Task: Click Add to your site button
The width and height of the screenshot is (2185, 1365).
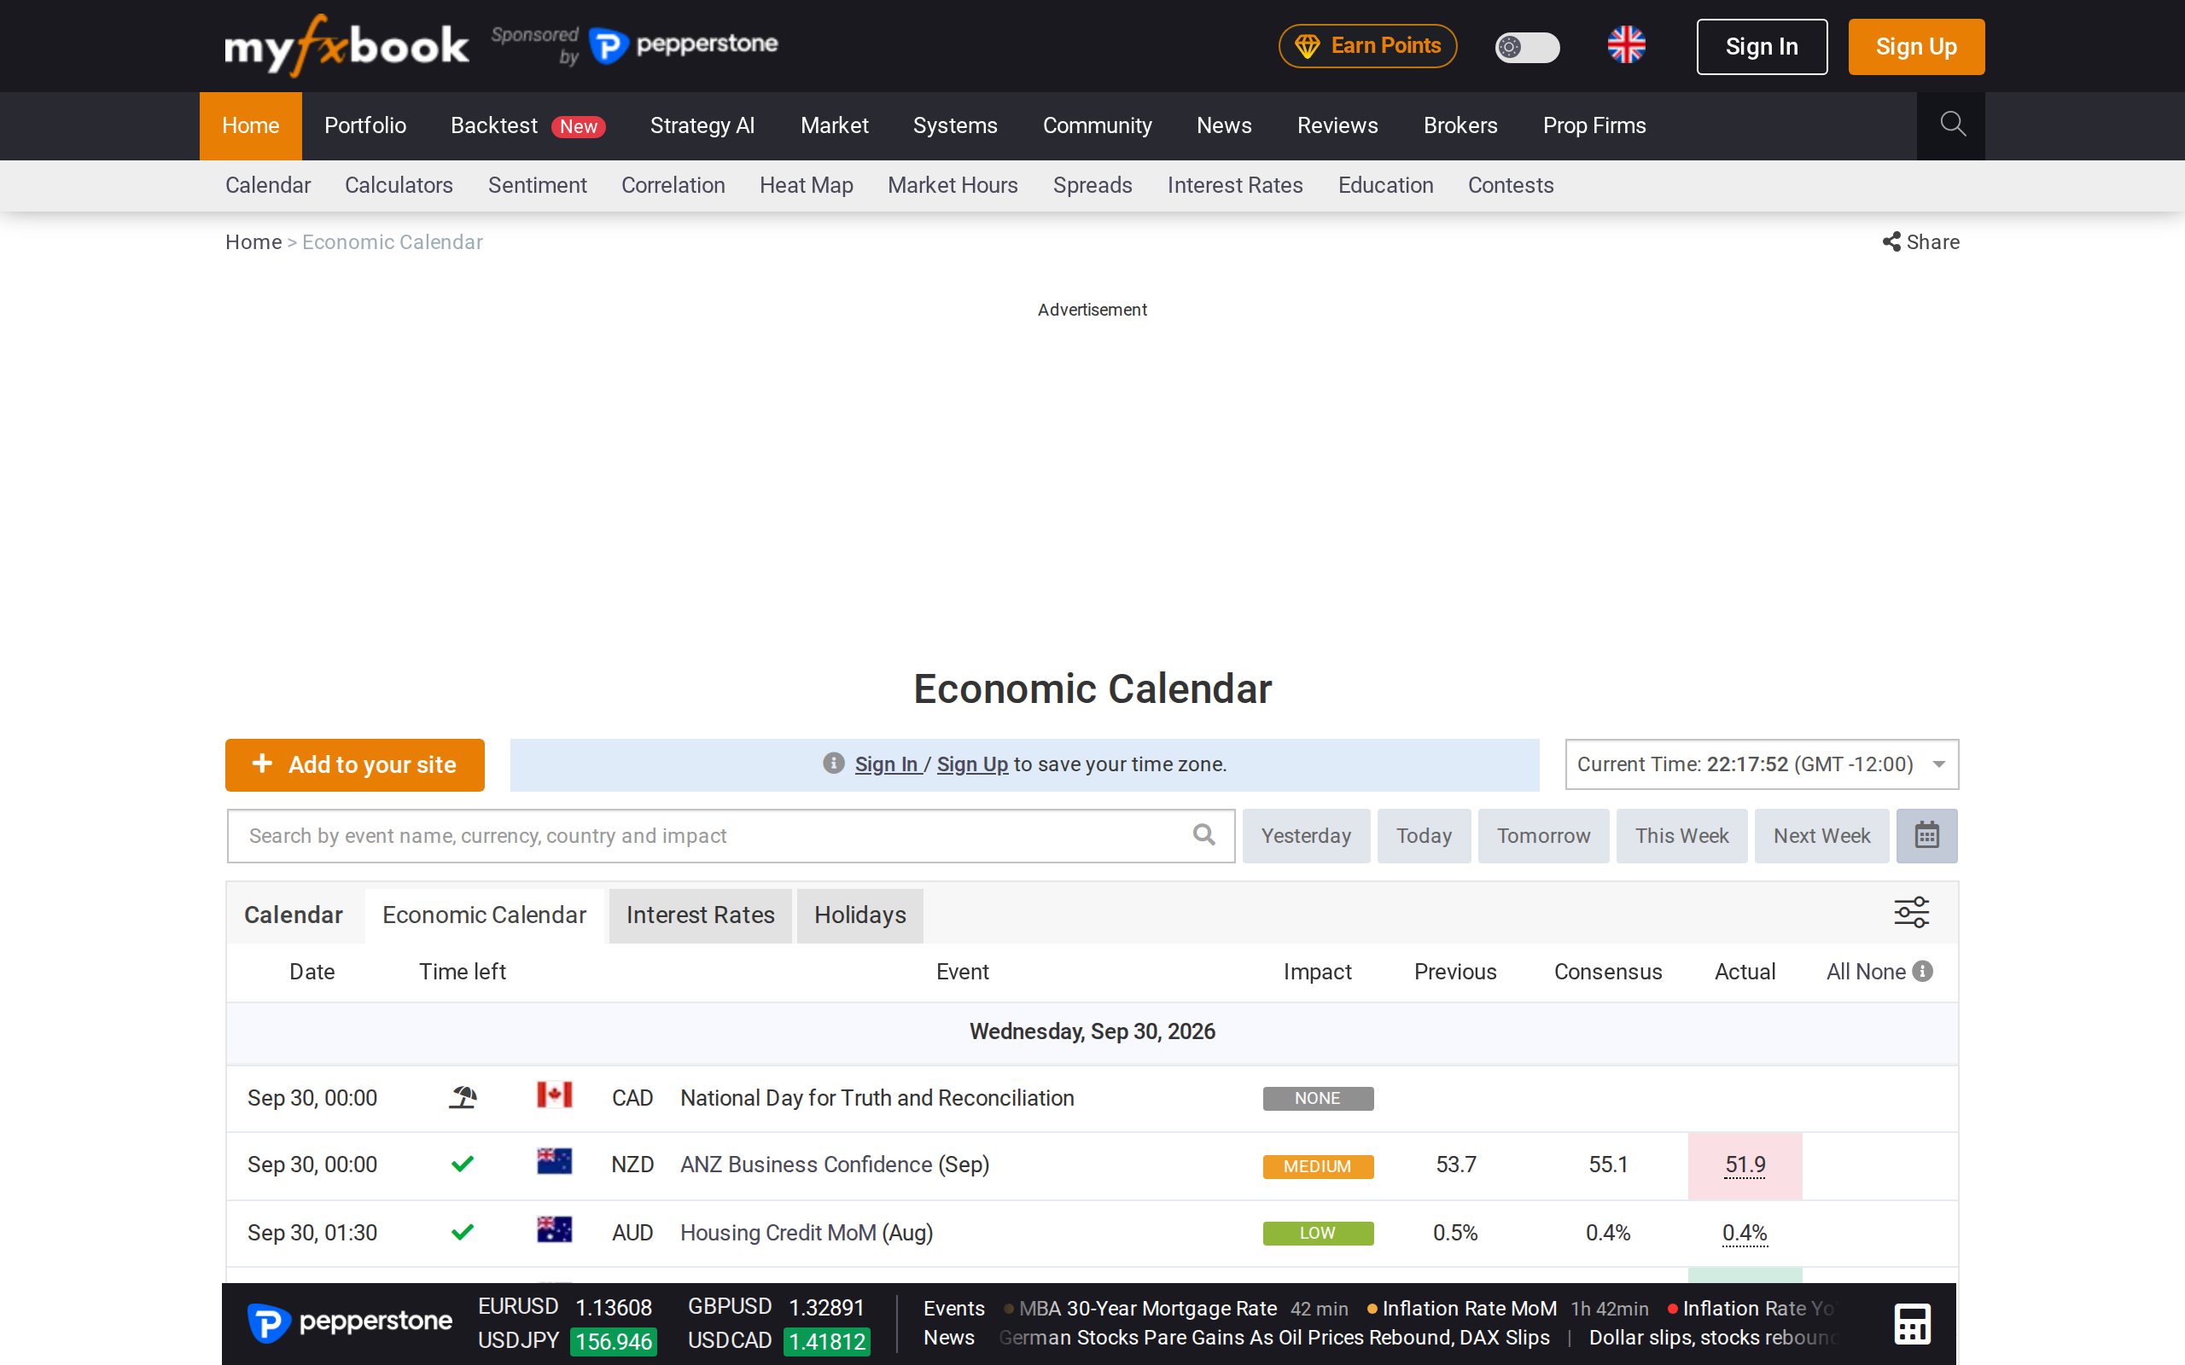Action: pyautogui.click(x=355, y=764)
